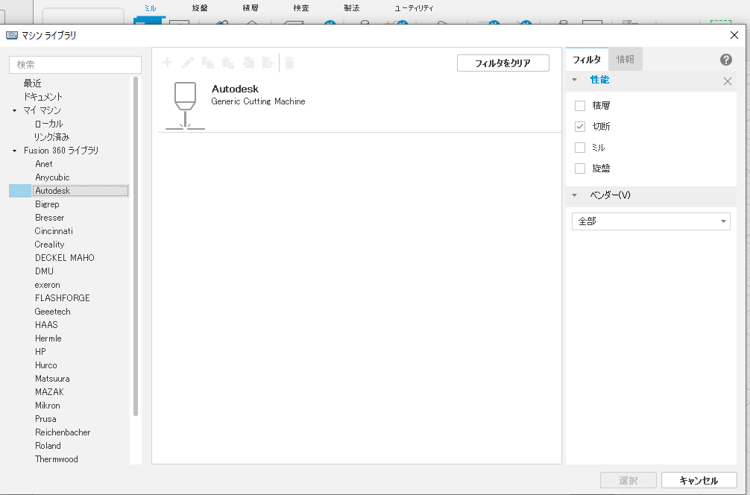Select ローカル under マイ マシン
Viewport: 750px width, 495px height.
[x=48, y=124]
